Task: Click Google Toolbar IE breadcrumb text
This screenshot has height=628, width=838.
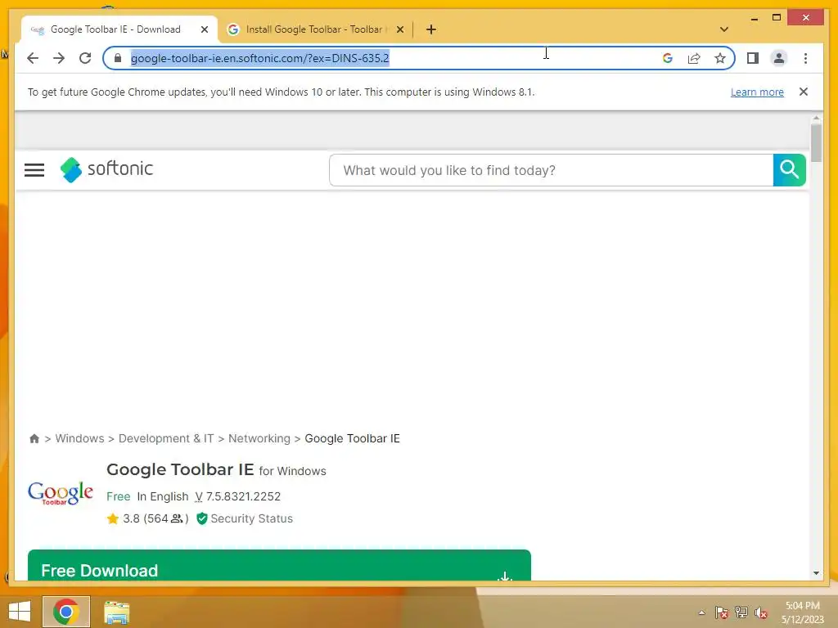Action: tap(352, 438)
